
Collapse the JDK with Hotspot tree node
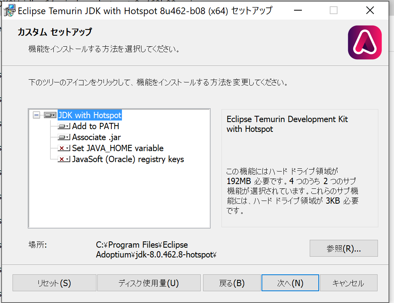[36, 115]
